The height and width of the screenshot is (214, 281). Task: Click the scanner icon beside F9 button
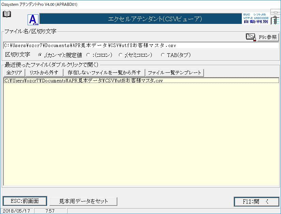click(x=251, y=37)
